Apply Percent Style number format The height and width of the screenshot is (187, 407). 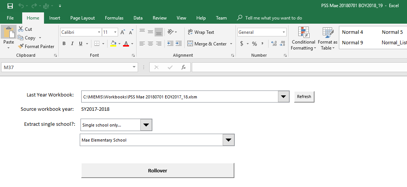(254, 44)
